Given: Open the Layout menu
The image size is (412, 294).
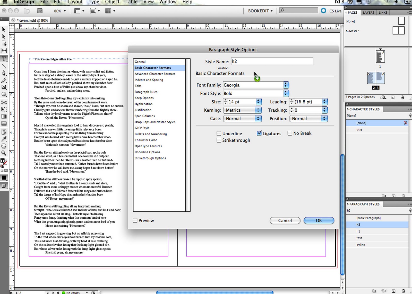Looking at the screenshot, I should pyautogui.click(x=75, y=2).
